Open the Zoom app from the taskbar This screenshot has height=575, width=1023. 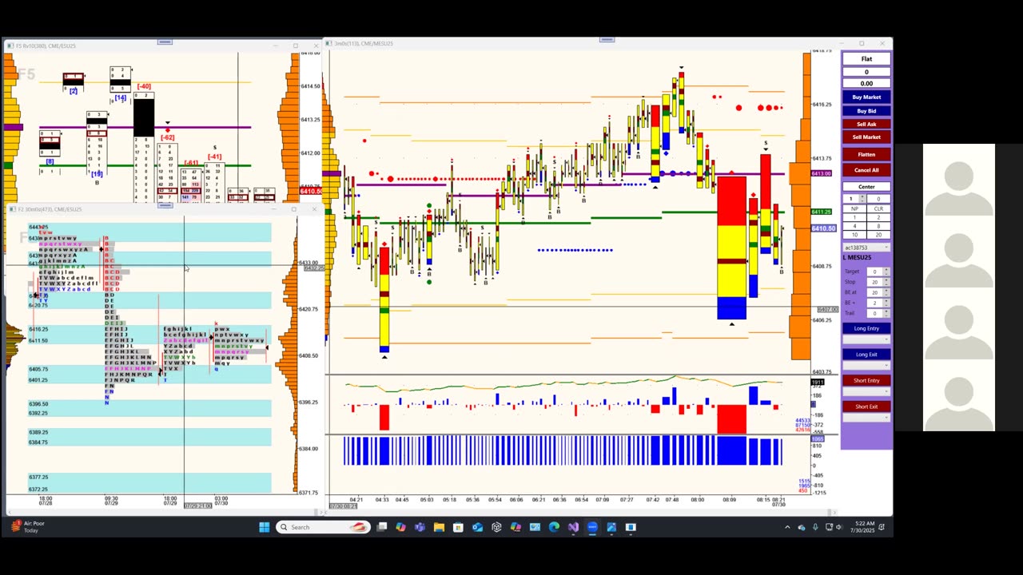point(592,527)
